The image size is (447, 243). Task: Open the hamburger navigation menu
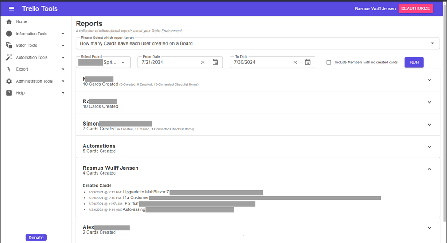click(x=11, y=8)
